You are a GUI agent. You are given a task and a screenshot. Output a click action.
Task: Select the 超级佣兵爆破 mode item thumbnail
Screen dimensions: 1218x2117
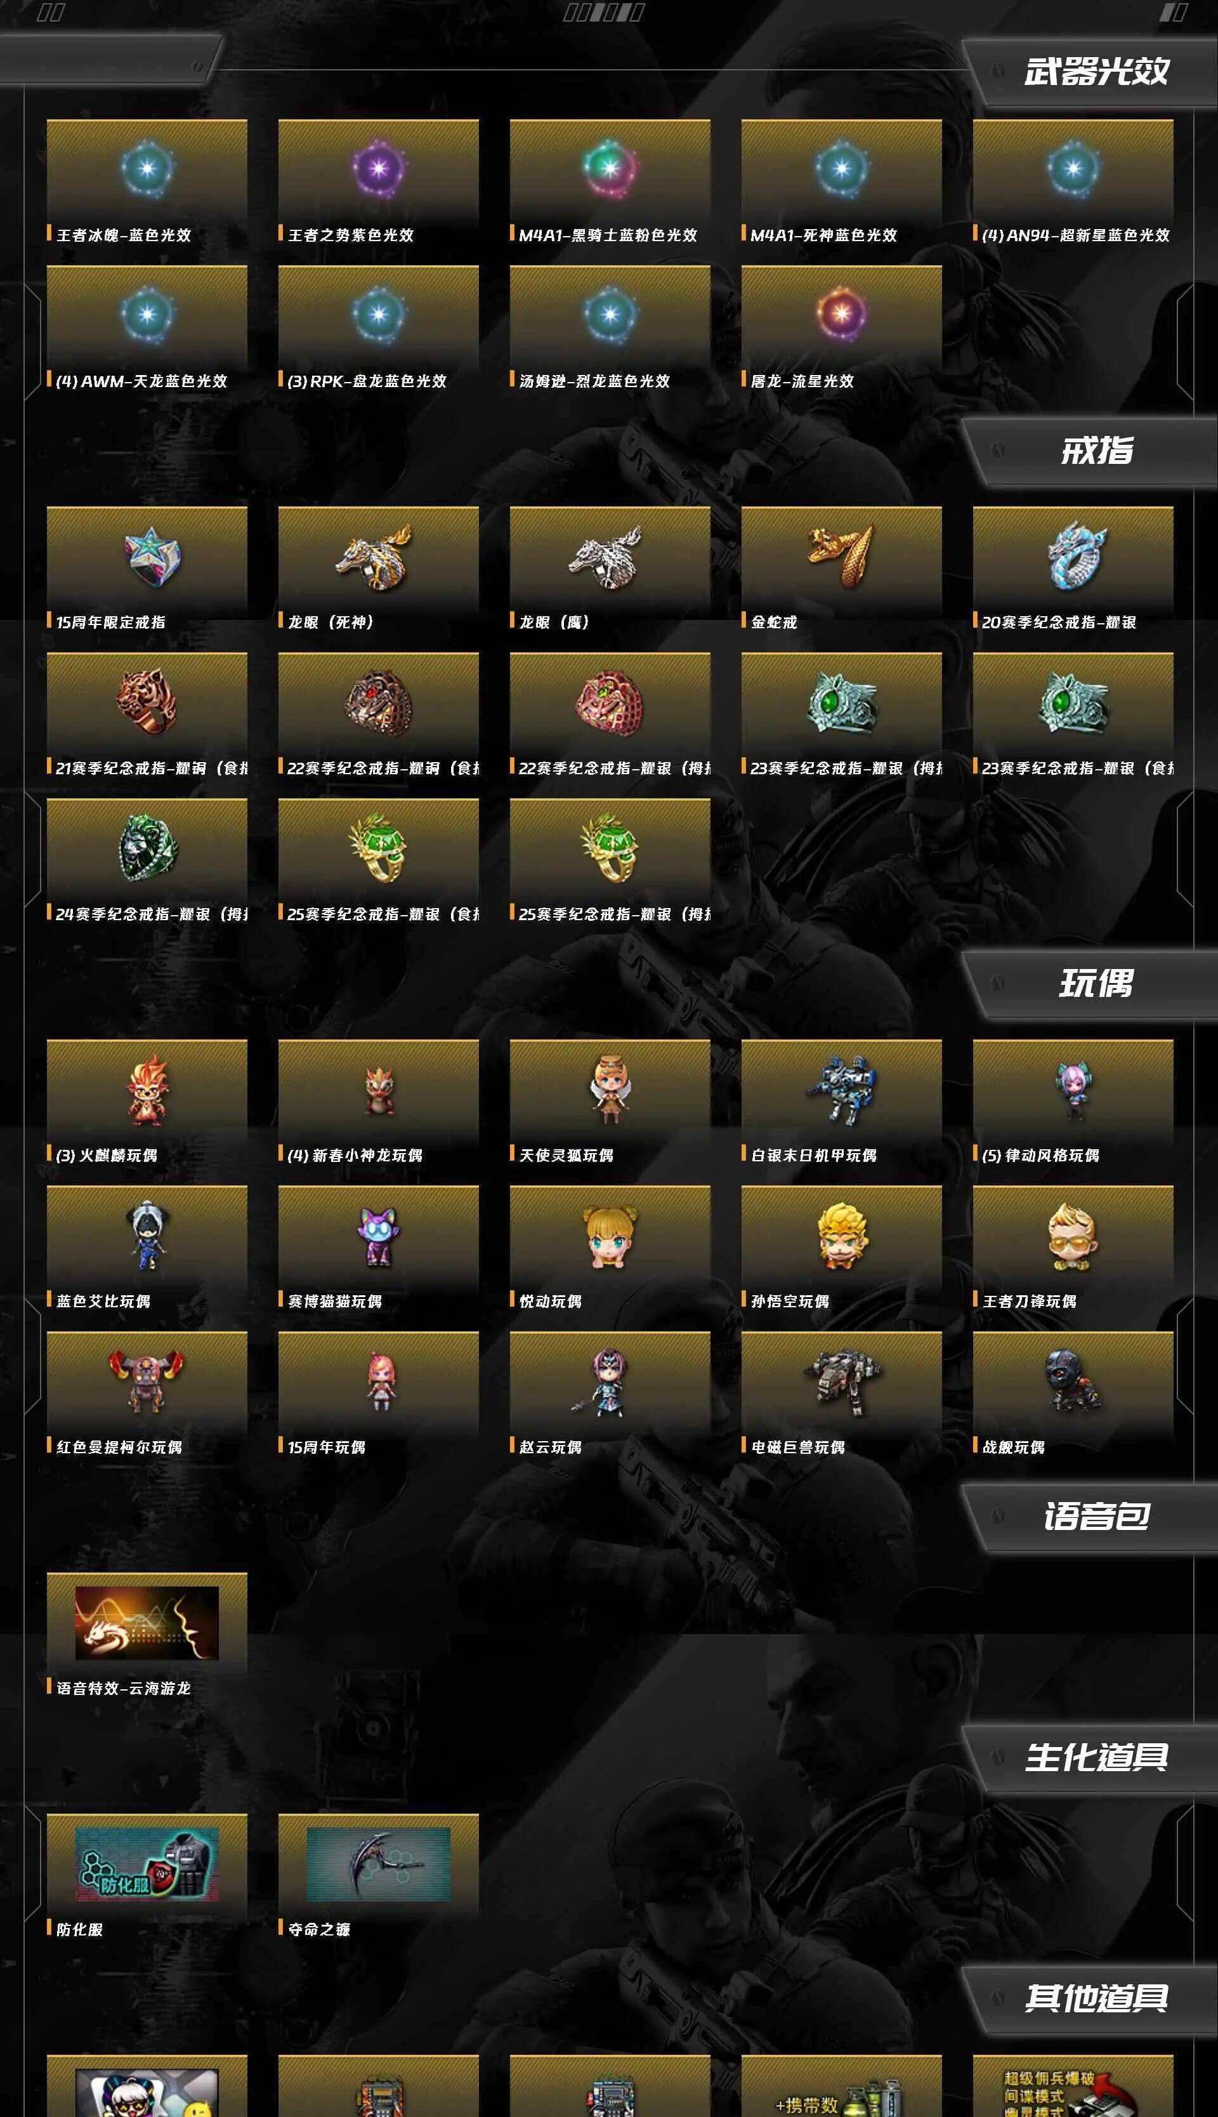tap(1073, 2087)
